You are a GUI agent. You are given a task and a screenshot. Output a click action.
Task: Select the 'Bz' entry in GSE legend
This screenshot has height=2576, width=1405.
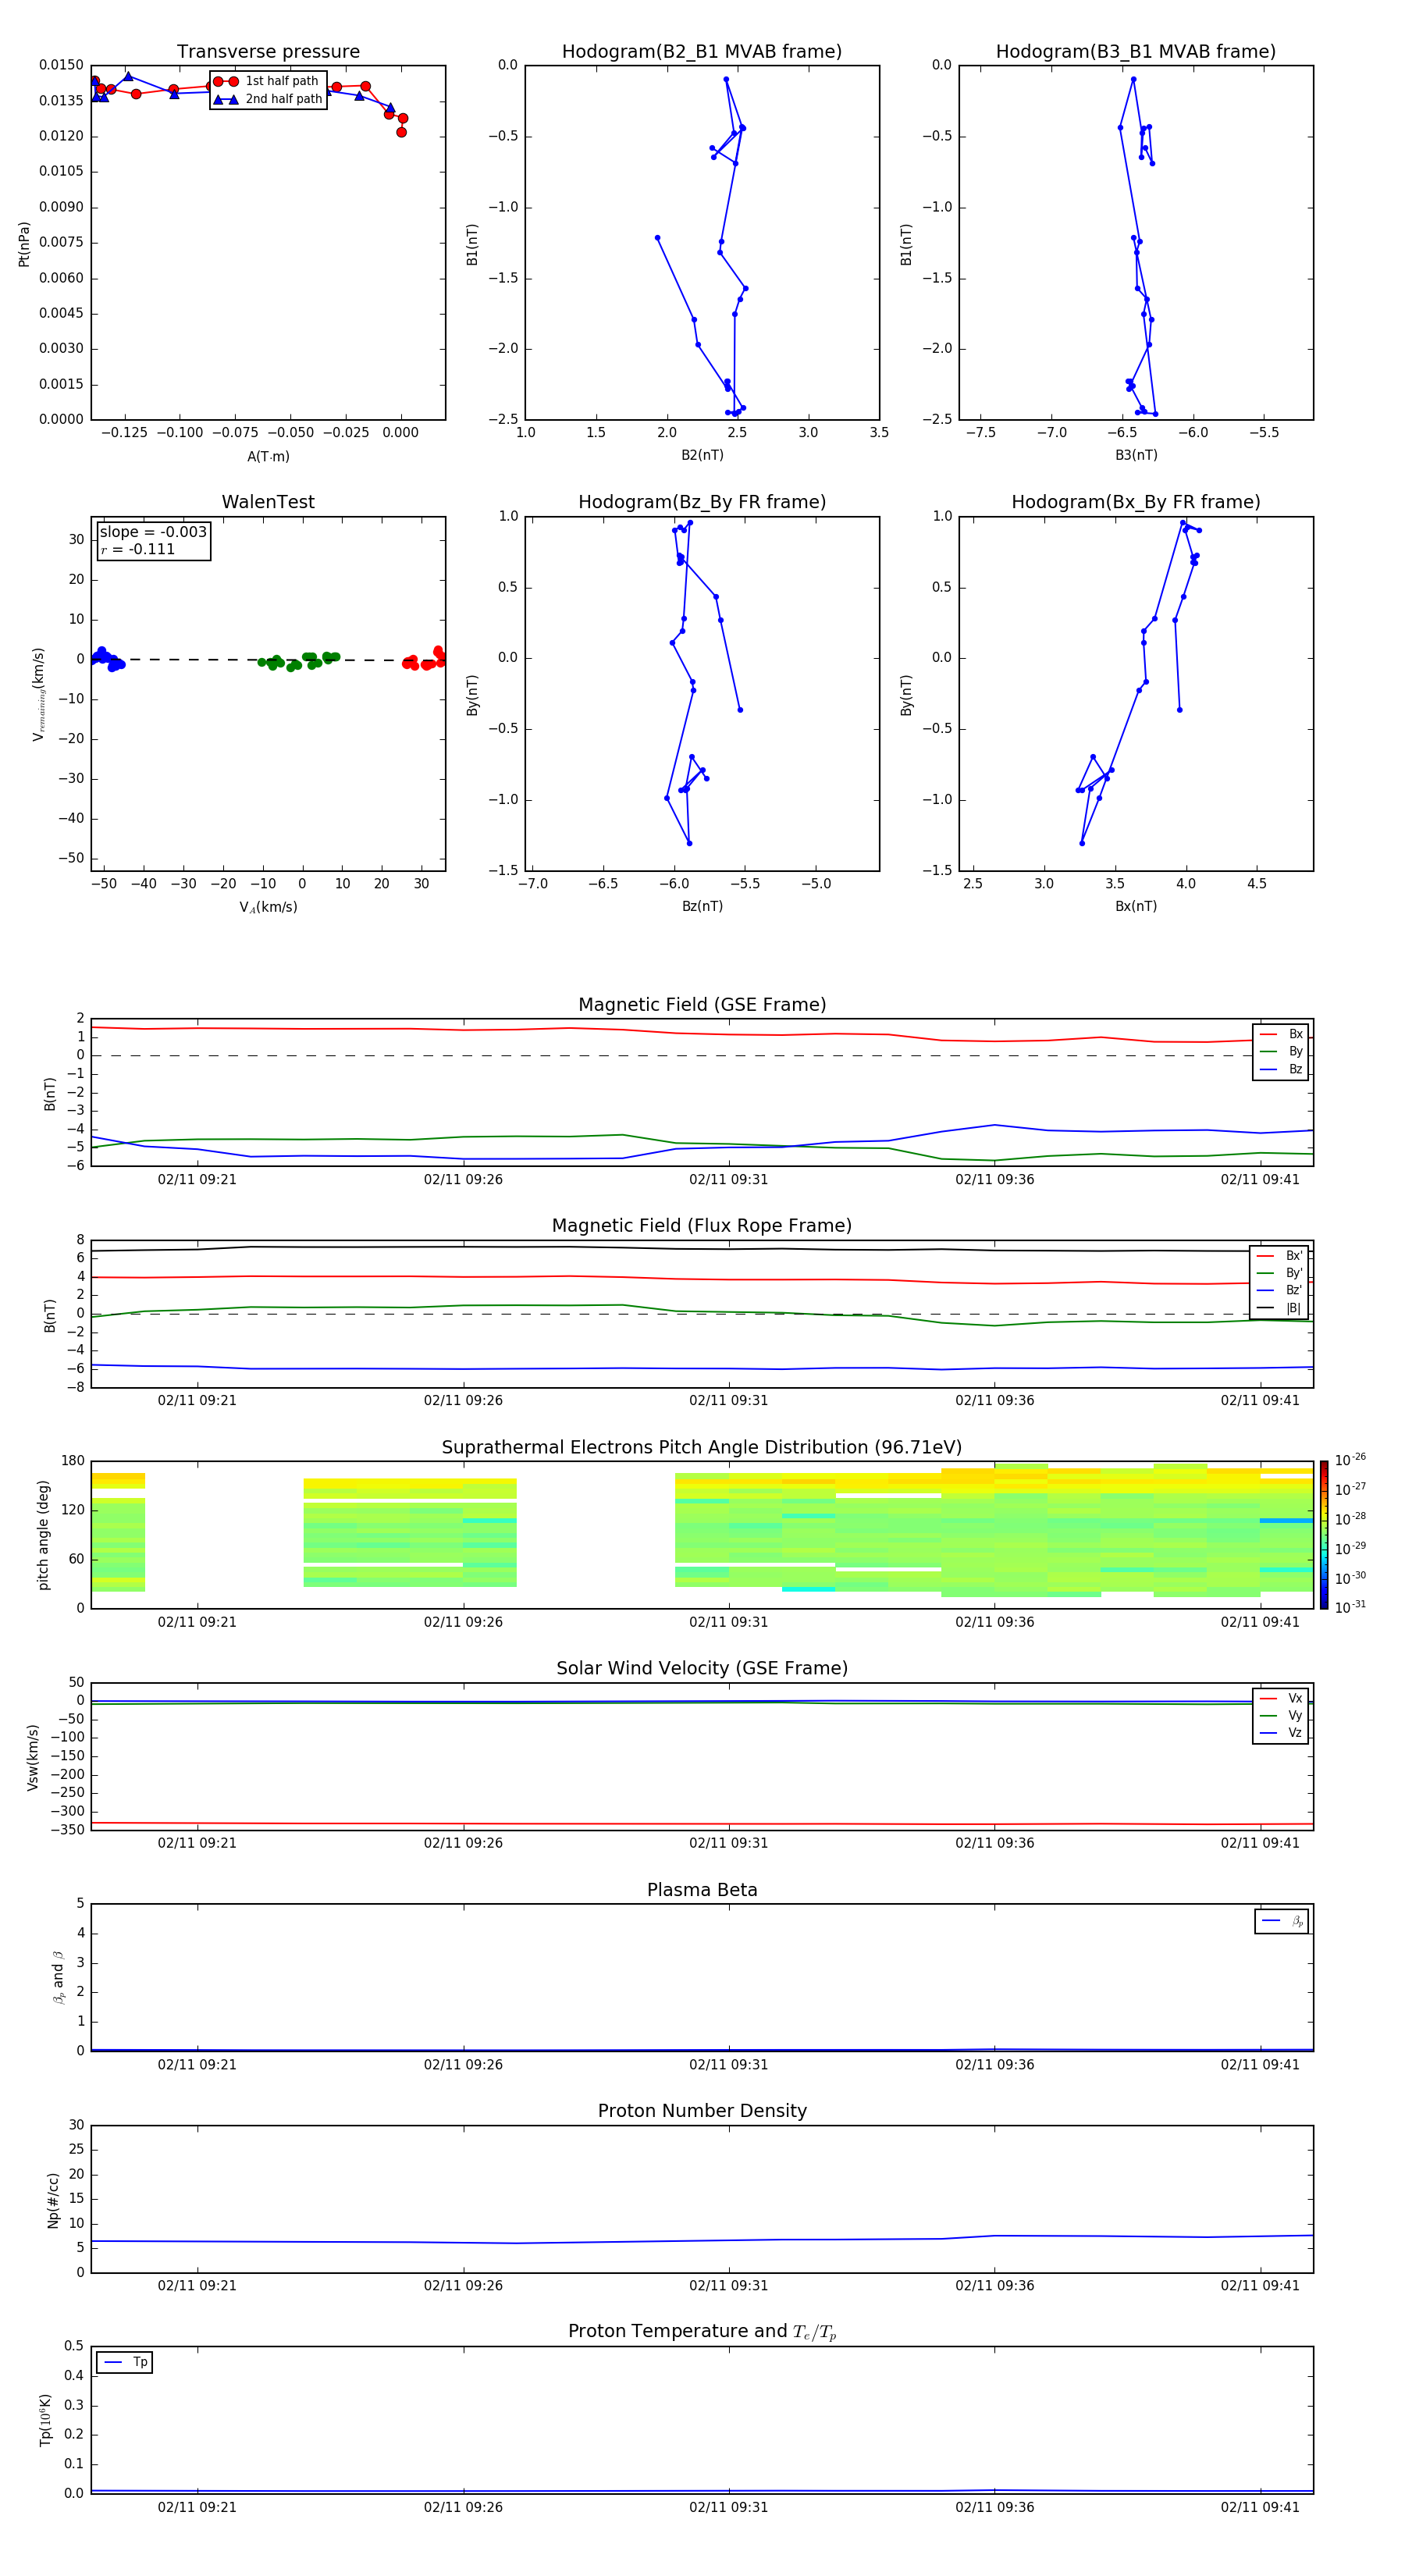pos(1281,1069)
